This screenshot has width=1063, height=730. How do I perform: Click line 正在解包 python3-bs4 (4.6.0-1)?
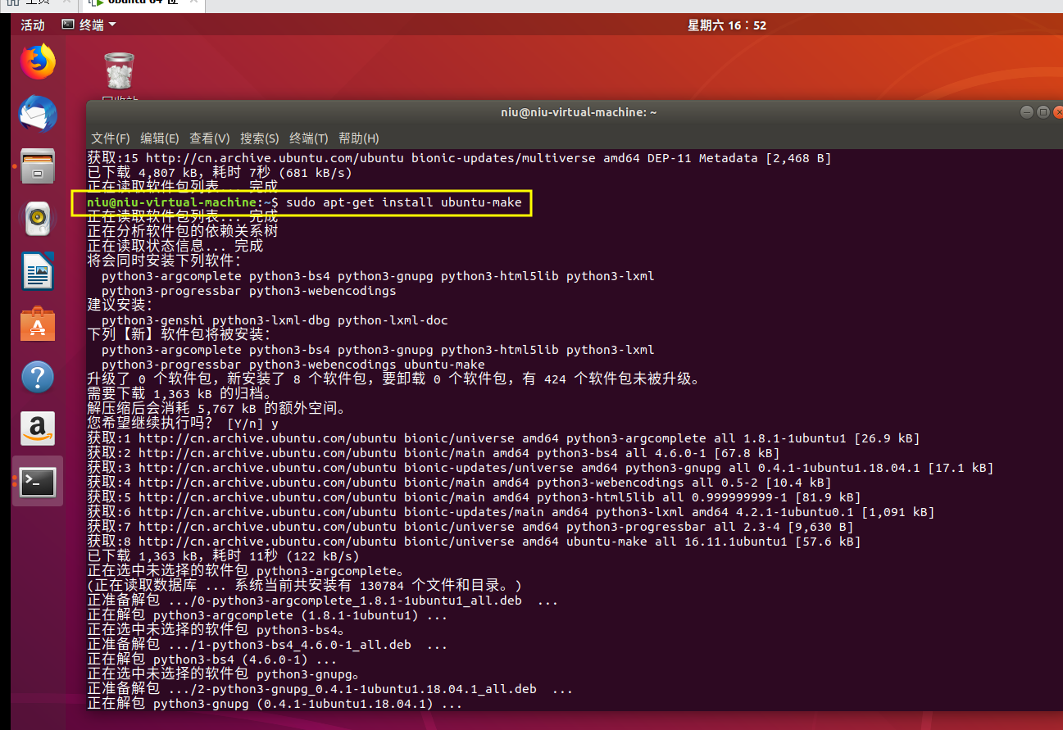pos(212,660)
